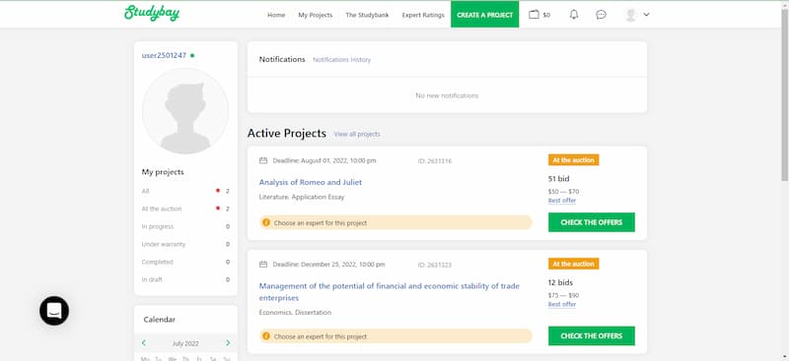The height and width of the screenshot is (361, 789).
Task: Click Choose an expert notice for Romeo project
Action: [395, 222]
